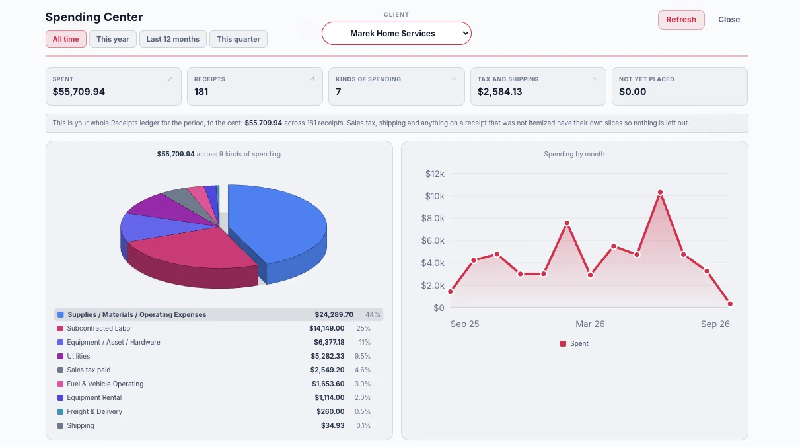
Task: Choose the Last 12 months filter
Action: [173, 39]
